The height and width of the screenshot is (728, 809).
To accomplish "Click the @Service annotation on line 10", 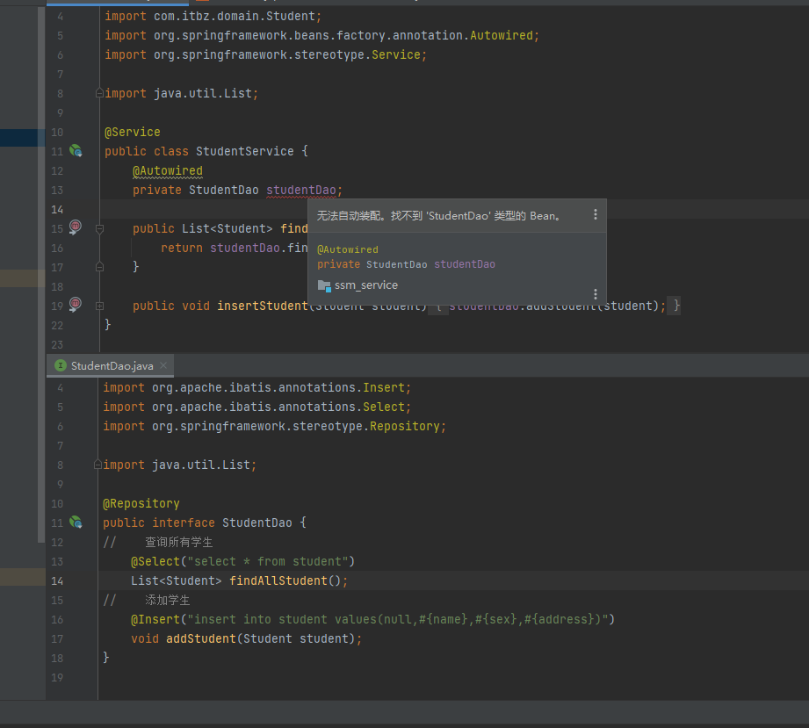I will [x=132, y=132].
